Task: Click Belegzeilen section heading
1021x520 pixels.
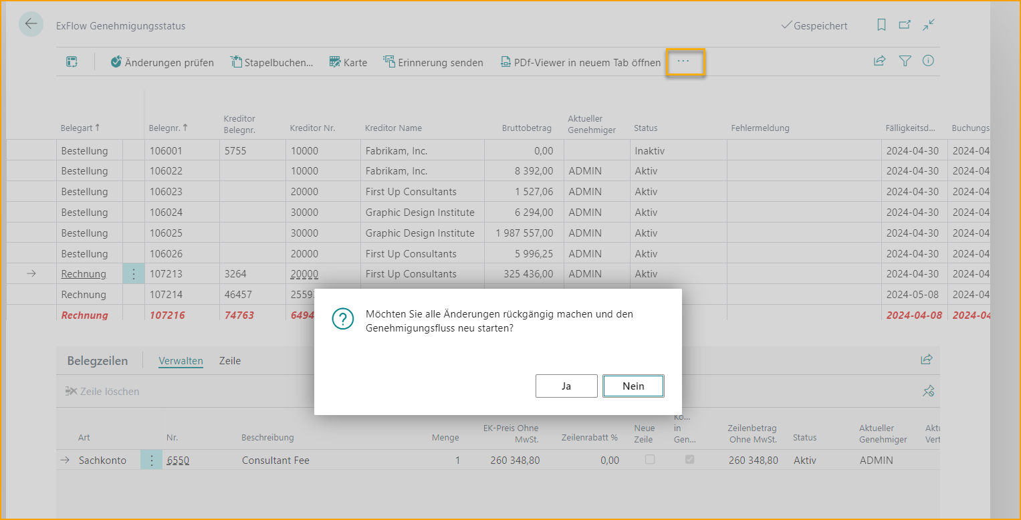Action: click(98, 361)
